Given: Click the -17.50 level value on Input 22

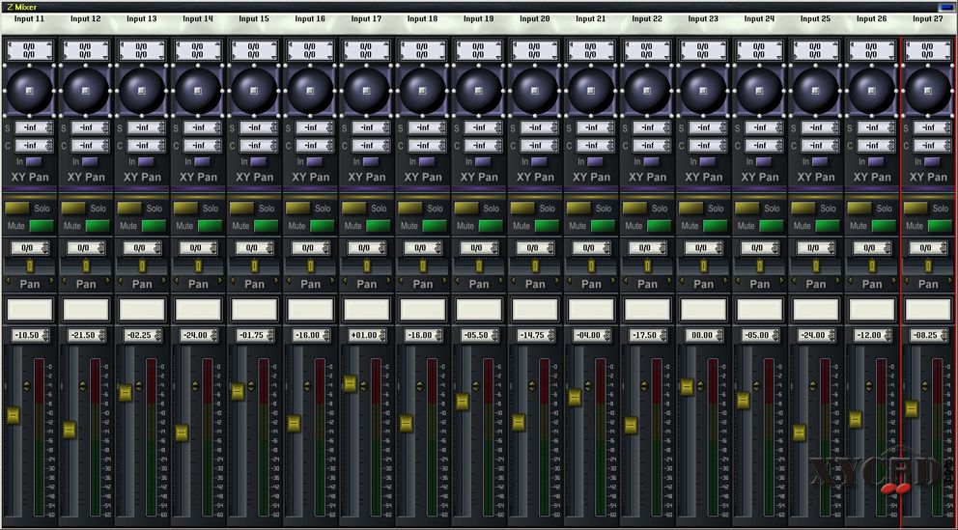Looking at the screenshot, I should click(644, 336).
